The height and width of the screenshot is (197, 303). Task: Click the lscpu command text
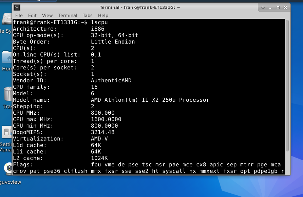[99, 22]
